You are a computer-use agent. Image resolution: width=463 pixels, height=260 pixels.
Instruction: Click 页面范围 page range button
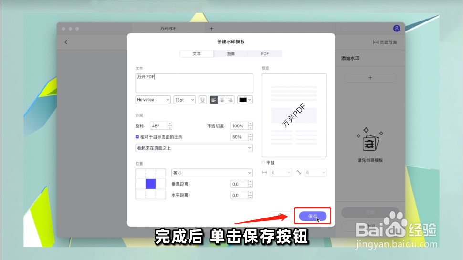pyautogui.click(x=385, y=42)
